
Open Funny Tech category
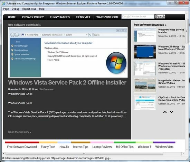click(48, 147)
